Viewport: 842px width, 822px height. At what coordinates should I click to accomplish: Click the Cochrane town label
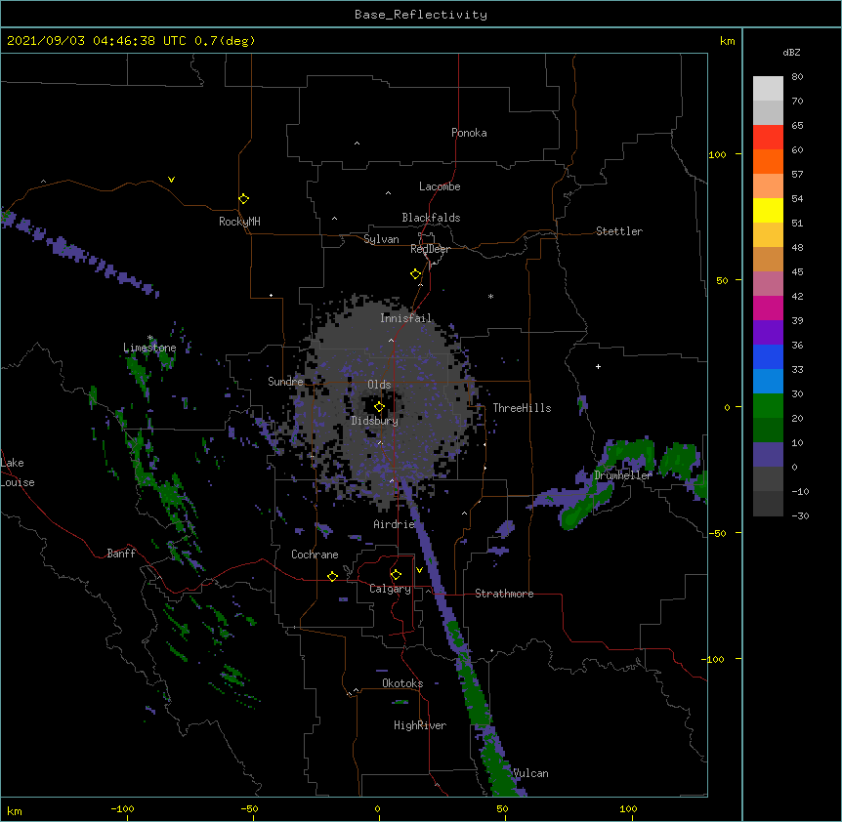click(x=315, y=555)
